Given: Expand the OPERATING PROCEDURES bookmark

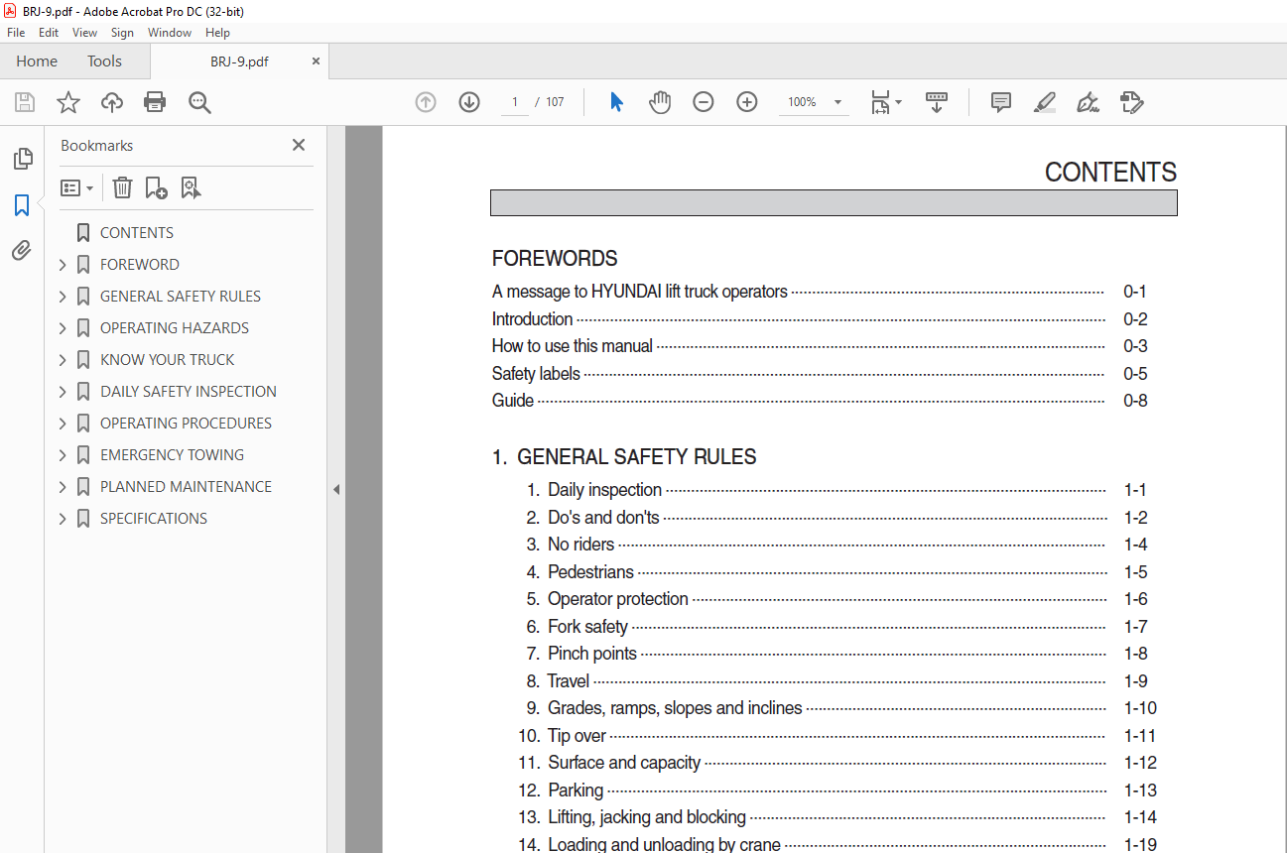Looking at the screenshot, I should [63, 424].
